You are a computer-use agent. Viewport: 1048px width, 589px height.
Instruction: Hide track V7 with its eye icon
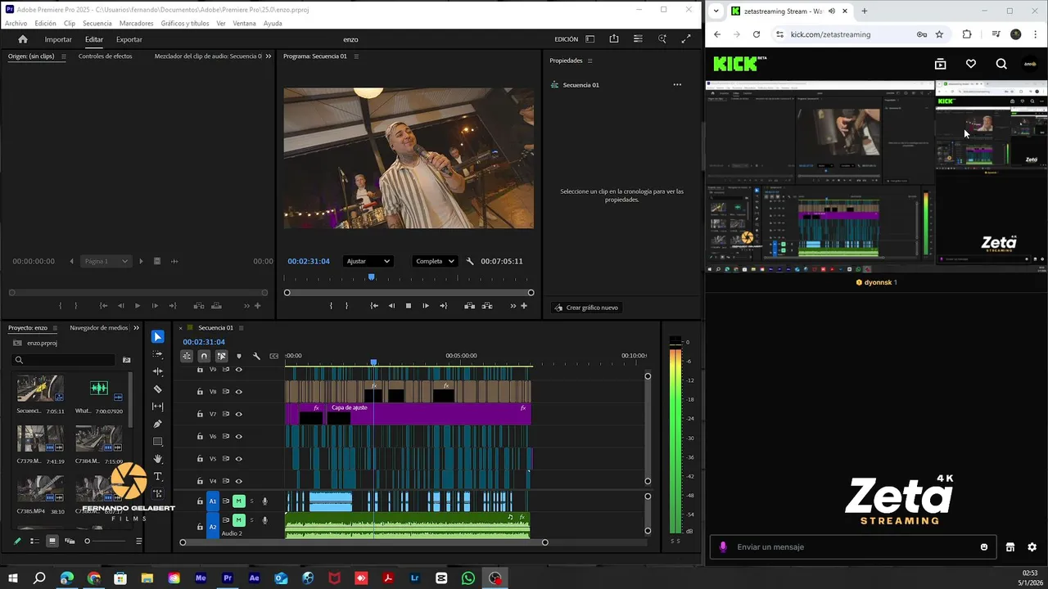tap(239, 414)
